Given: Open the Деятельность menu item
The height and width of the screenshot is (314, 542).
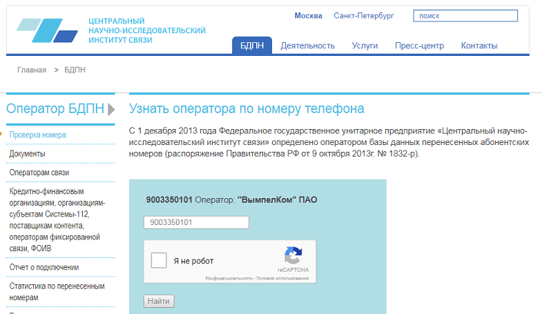Looking at the screenshot, I should click(308, 46).
